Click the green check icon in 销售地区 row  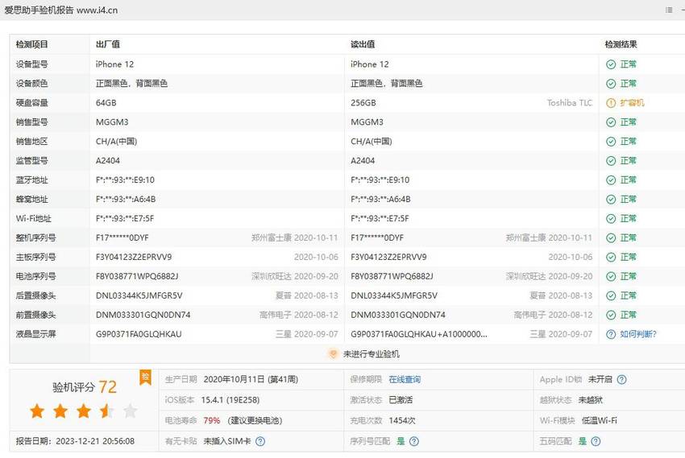click(x=611, y=142)
